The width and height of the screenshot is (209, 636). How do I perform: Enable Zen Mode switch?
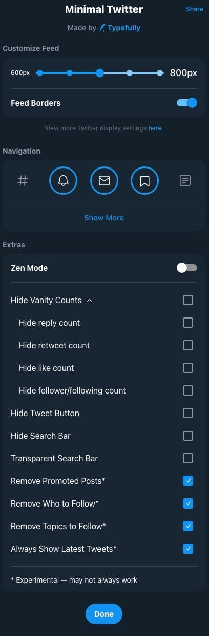187,268
